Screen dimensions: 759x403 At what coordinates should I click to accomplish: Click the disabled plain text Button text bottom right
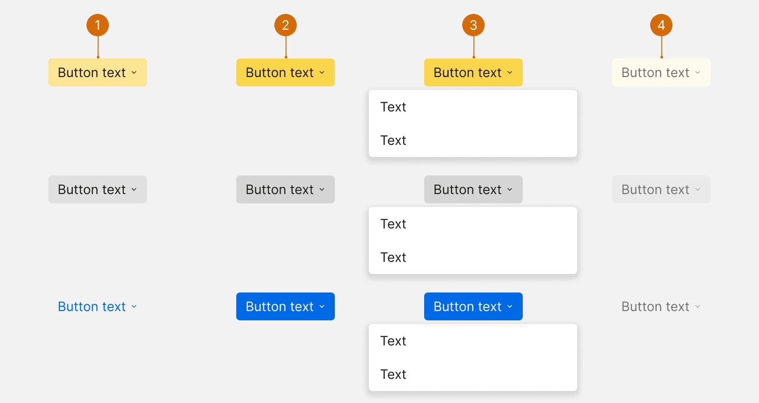656,306
